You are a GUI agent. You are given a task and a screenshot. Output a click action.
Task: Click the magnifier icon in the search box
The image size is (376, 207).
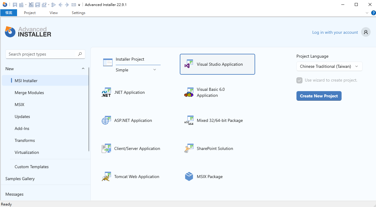(80, 54)
